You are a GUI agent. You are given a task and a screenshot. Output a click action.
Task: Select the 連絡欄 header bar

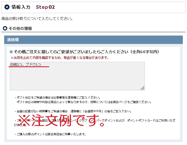pyautogui.click(x=93, y=40)
